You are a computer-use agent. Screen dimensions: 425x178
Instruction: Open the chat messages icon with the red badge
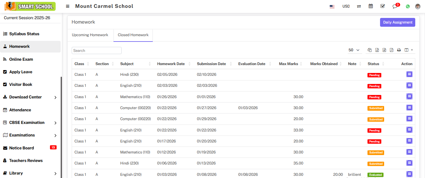coord(395,7)
